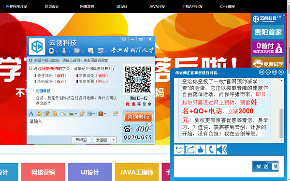
Task: Click the WeChat QR code image
Action: tap(138, 79)
